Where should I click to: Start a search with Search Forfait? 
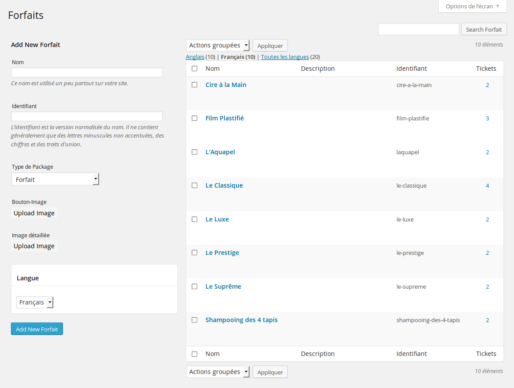[484, 29]
